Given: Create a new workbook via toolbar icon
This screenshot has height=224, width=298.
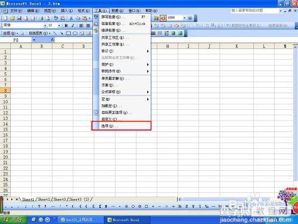Looking at the screenshot, I should tap(6, 19).
